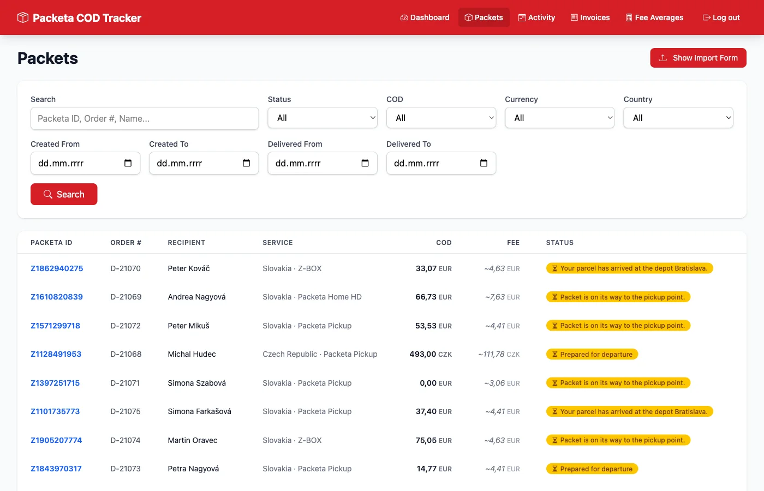
Task: Click the Packets page heading
Action: point(47,58)
